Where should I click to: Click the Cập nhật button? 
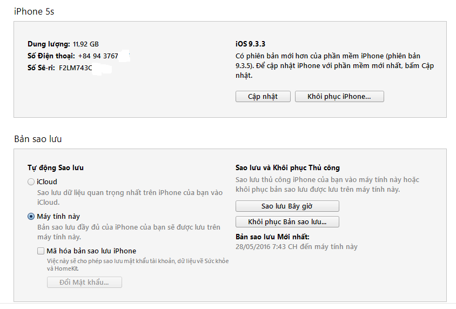tap(263, 97)
